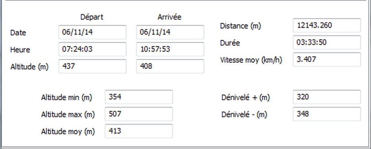This screenshot has height=149, width=371.
Task: Focus the Durée field 03:33:50
Action: point(327,42)
